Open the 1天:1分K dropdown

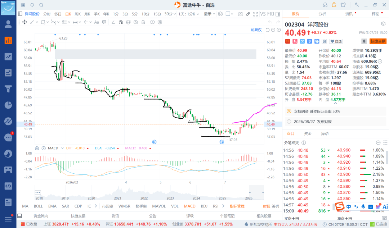[x=189, y=14]
